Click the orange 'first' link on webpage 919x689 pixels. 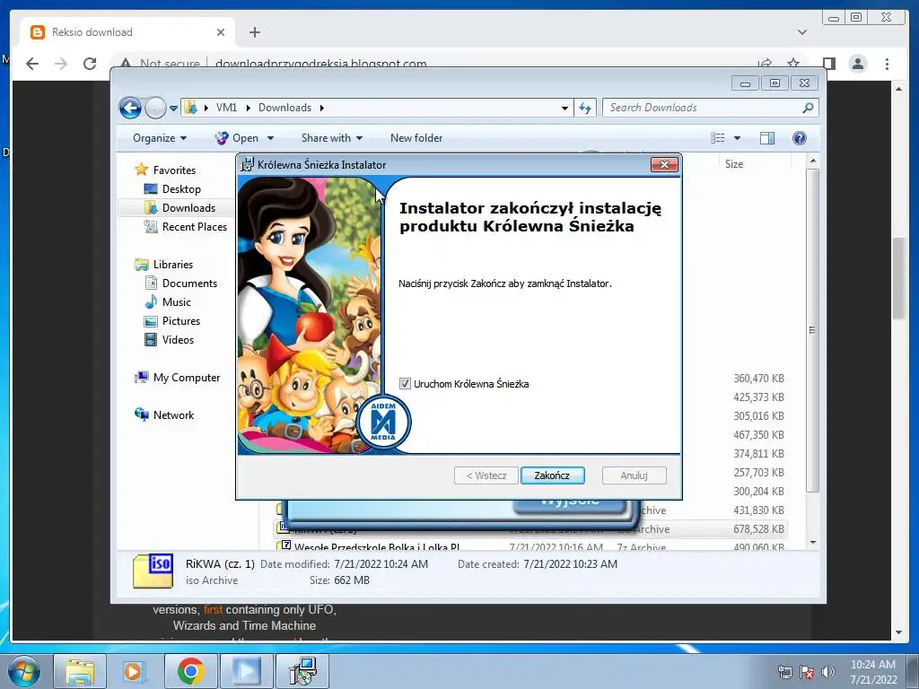coord(214,609)
